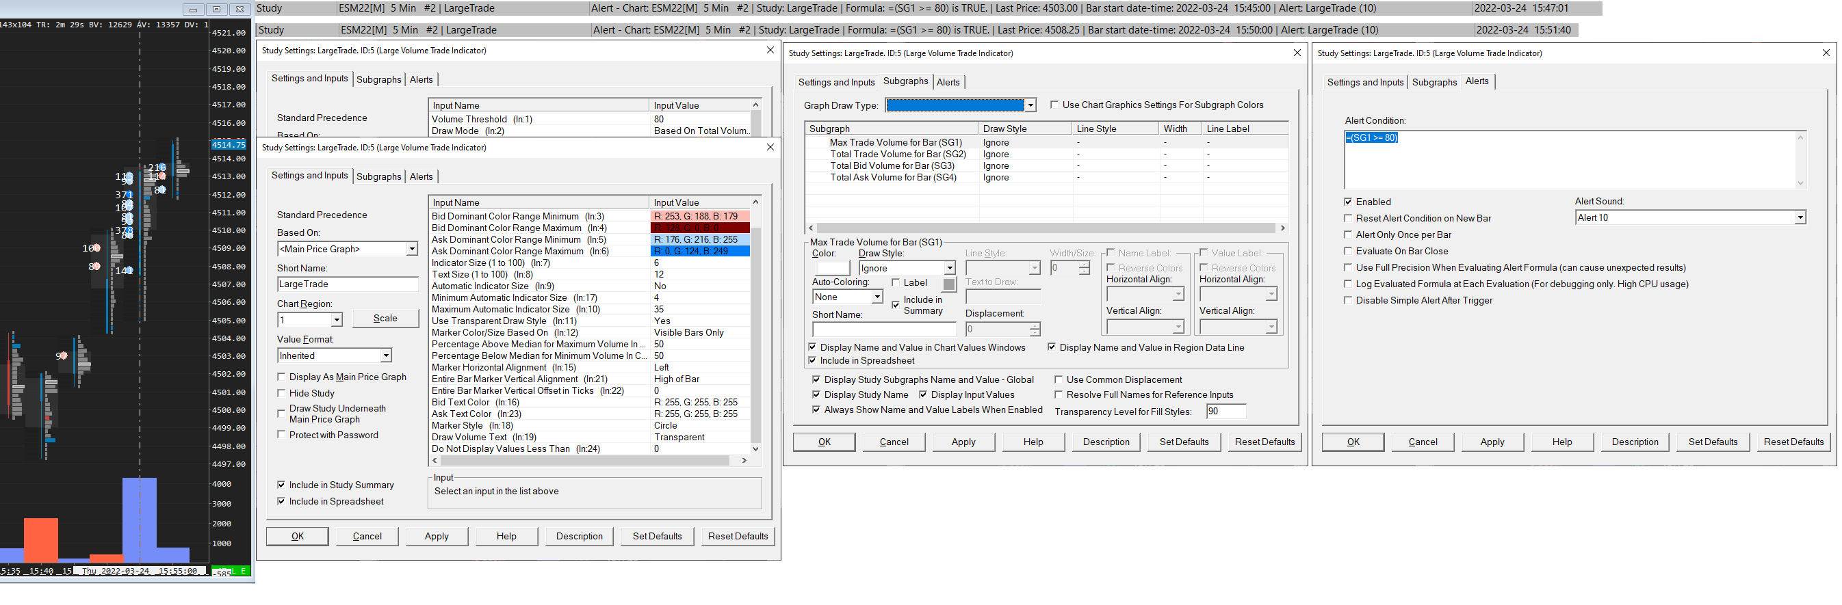
Task: Click the Displacement spinner down arrow
Action: click(x=1034, y=333)
